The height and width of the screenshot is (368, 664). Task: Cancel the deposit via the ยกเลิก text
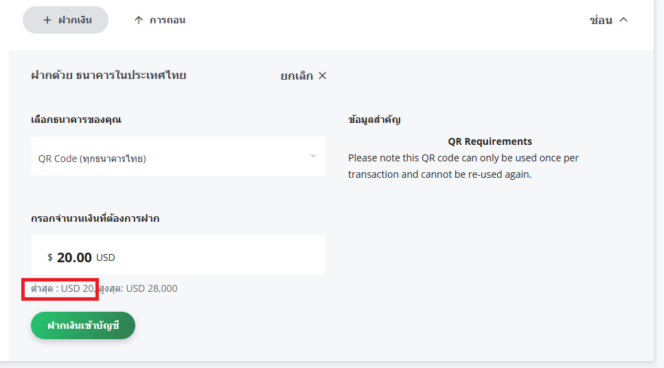point(297,76)
